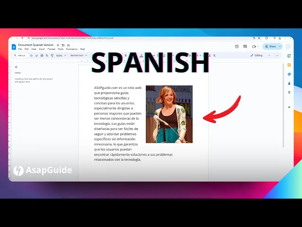The height and width of the screenshot is (227, 302).
Task: Open the Insert menu
Action: tap(42, 49)
